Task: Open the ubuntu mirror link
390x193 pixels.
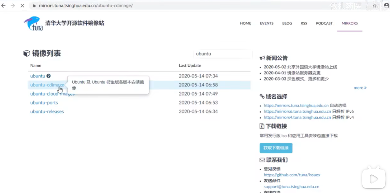Action: (x=38, y=76)
